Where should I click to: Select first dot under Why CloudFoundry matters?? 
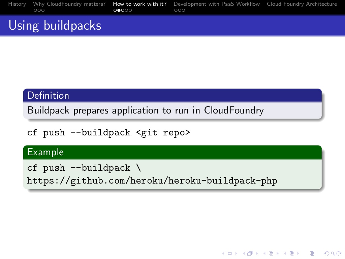pyautogui.click(x=35, y=10)
